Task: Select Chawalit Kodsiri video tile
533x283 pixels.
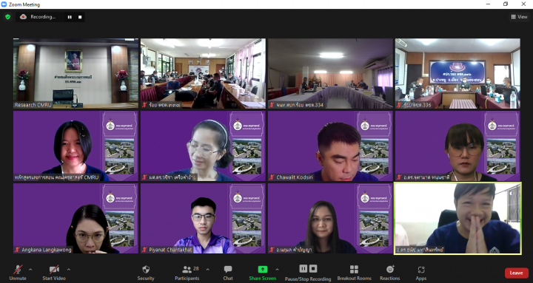Action: pos(330,146)
